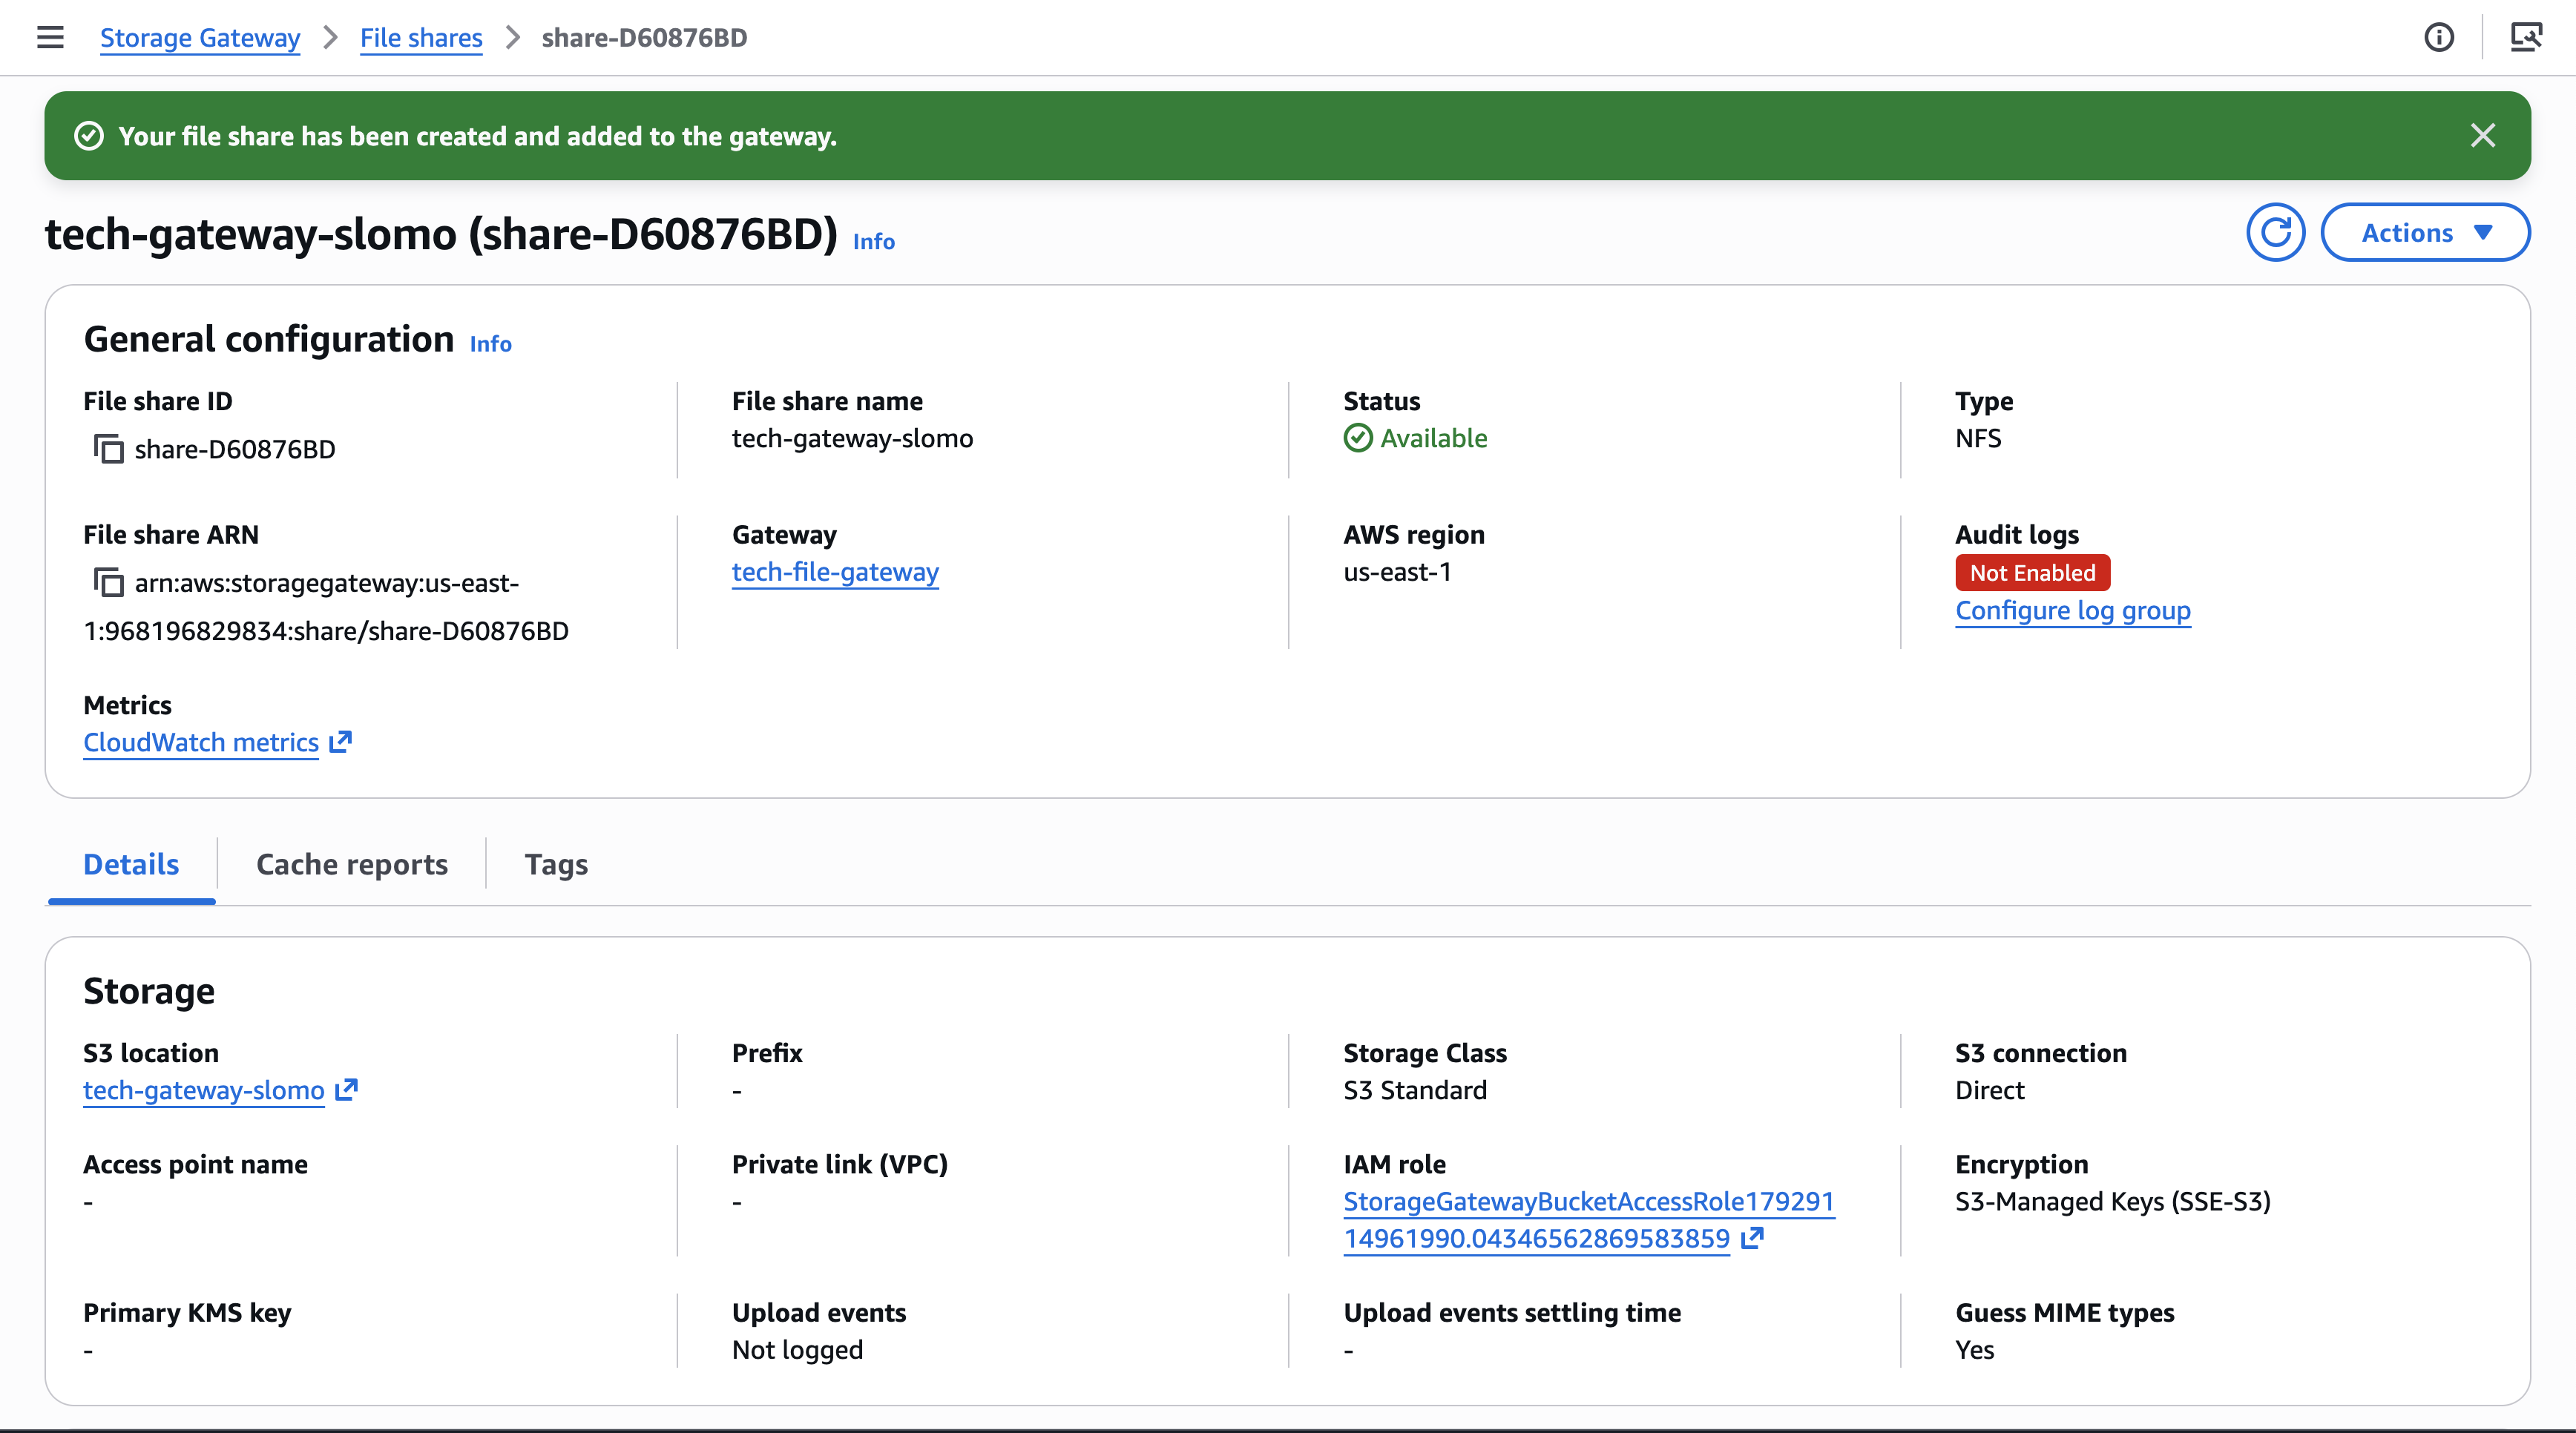Switch to the Tags tab
This screenshot has width=2576, height=1433.
pos(556,864)
